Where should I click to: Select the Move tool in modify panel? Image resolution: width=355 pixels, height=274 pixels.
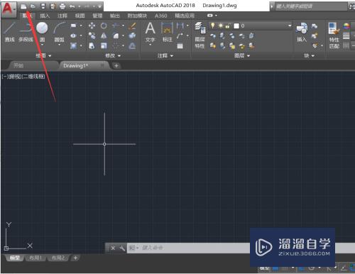pos(92,26)
